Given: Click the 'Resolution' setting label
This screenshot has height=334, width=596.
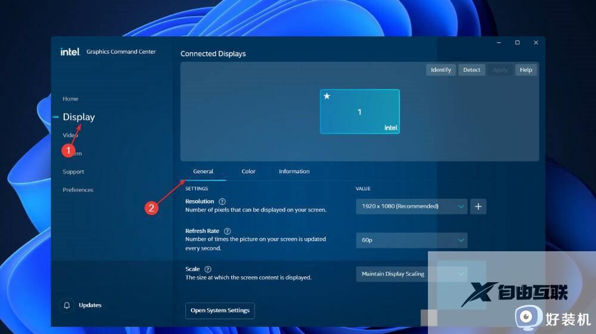Looking at the screenshot, I should 200,202.
